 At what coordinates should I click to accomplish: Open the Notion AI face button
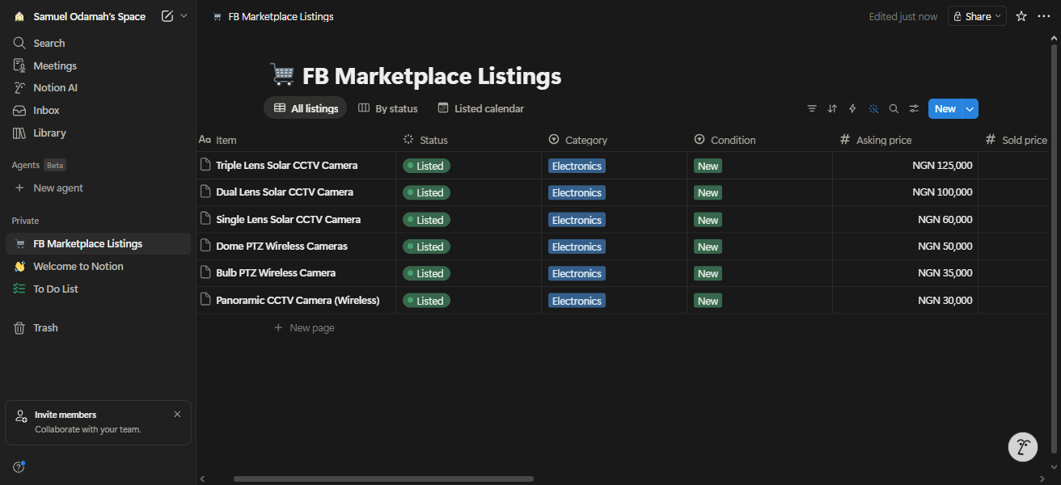pyautogui.click(x=1023, y=446)
